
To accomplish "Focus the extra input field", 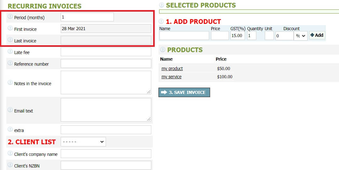I will (106, 130).
